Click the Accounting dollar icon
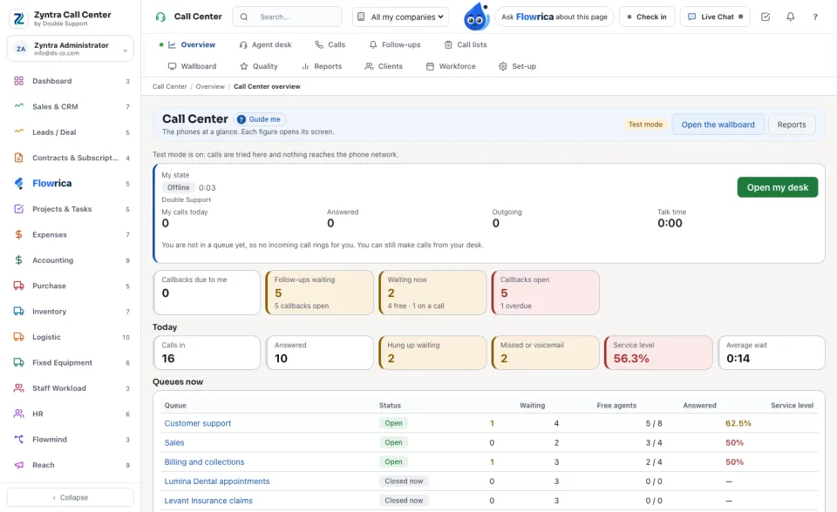 pos(18,259)
